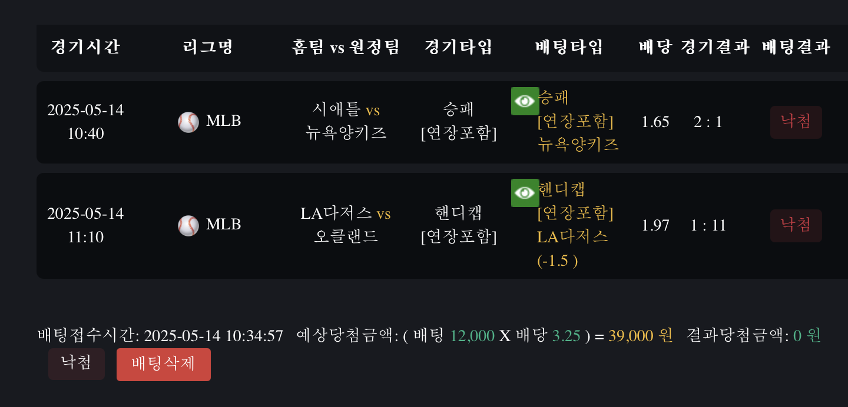Click the baseball icon in the 시애틀 row
The height and width of the screenshot is (407, 848).
tap(188, 122)
